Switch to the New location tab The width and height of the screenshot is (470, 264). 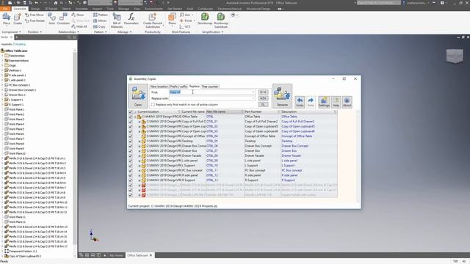pyautogui.click(x=159, y=87)
